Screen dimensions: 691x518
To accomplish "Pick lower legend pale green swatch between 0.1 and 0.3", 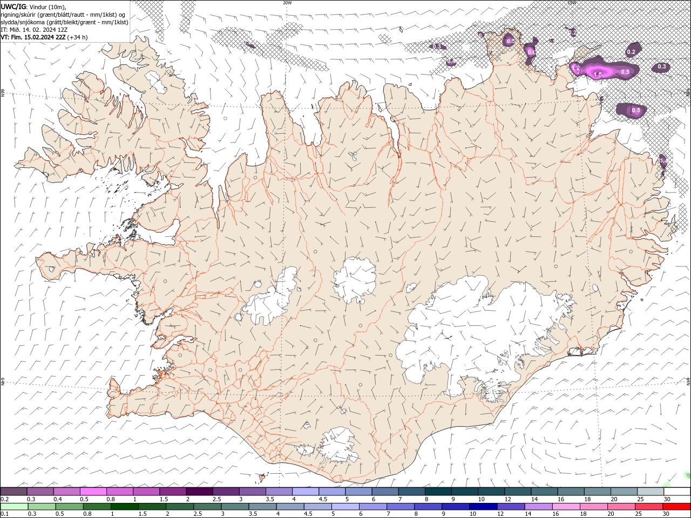I will (x=14, y=507).
